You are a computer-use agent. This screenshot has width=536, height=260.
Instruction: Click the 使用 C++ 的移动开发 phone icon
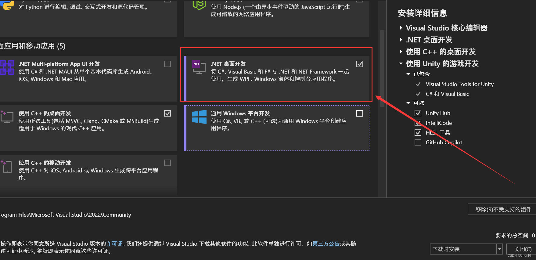click(7, 167)
